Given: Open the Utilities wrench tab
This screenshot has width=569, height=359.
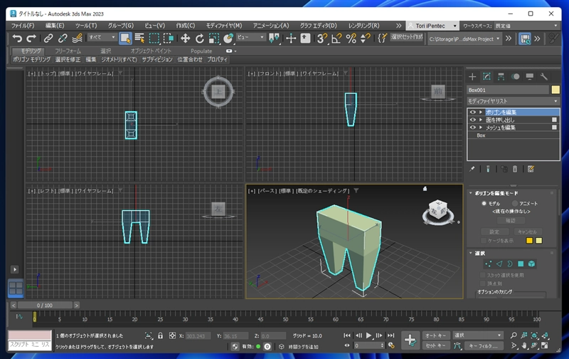Looking at the screenshot, I should (543, 76).
